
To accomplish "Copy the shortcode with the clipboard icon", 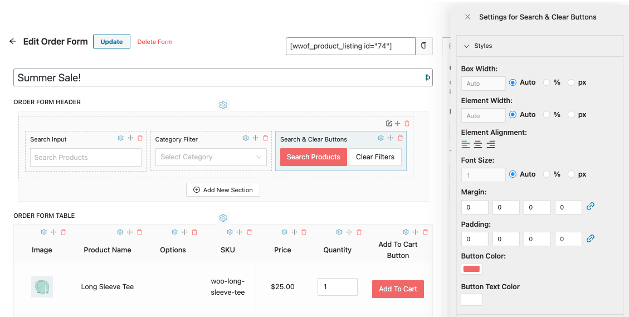I will 424,46.
